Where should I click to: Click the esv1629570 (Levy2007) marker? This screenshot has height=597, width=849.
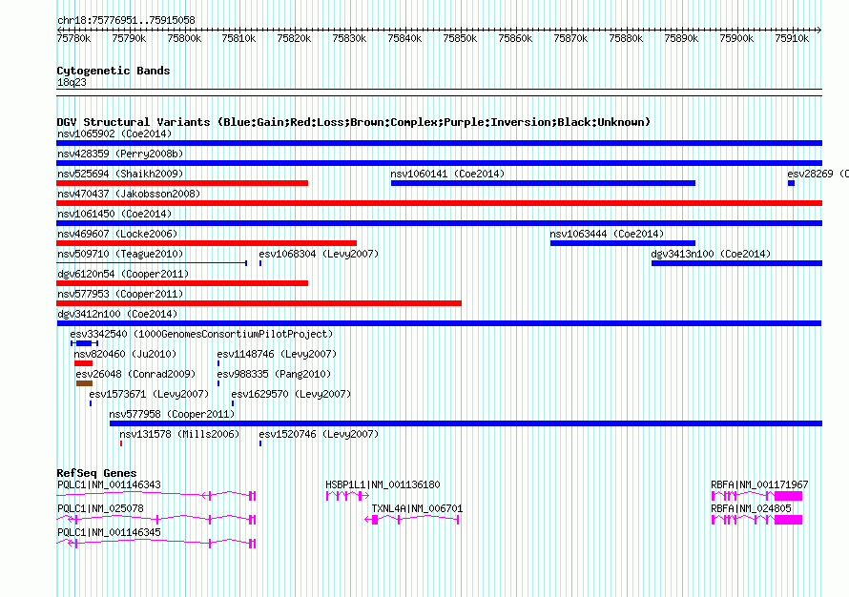coord(233,403)
